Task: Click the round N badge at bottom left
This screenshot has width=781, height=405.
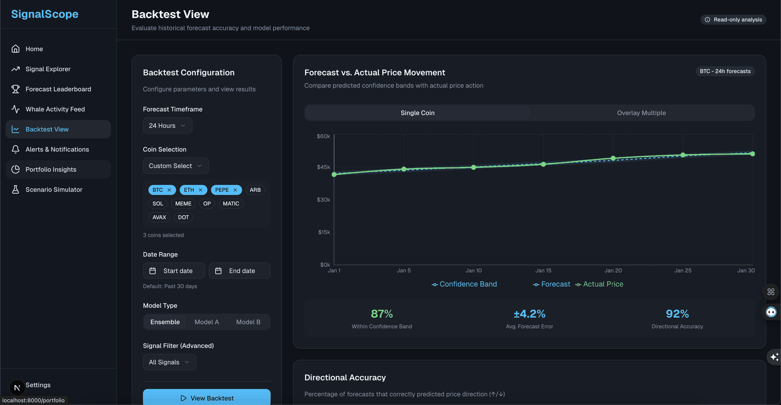Action: (17, 388)
